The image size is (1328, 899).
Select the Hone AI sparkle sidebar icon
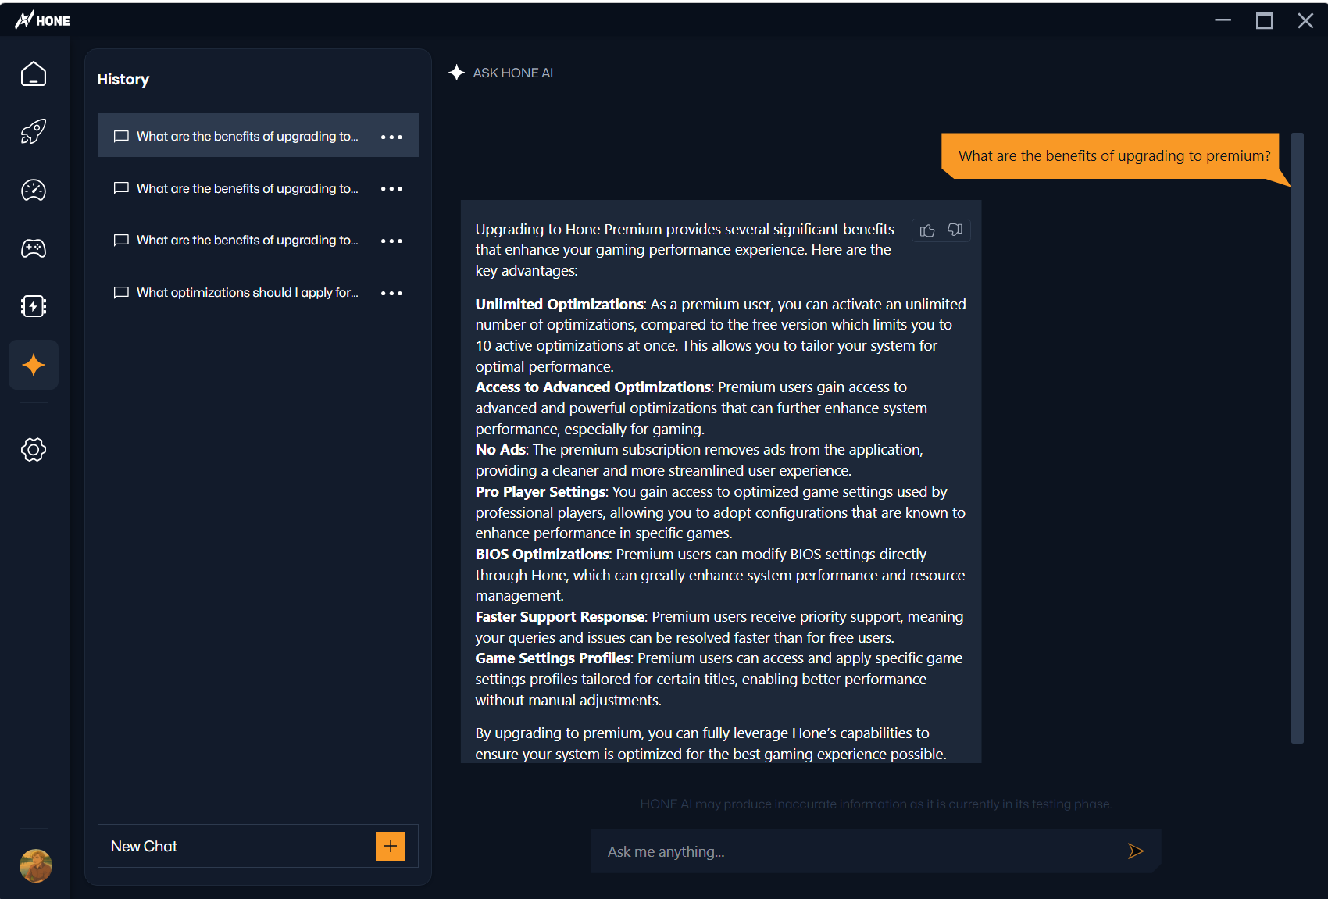pos(34,365)
